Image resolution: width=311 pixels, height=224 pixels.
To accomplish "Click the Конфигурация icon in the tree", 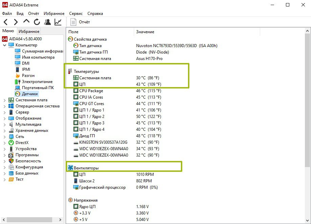I will [x=11, y=167].
